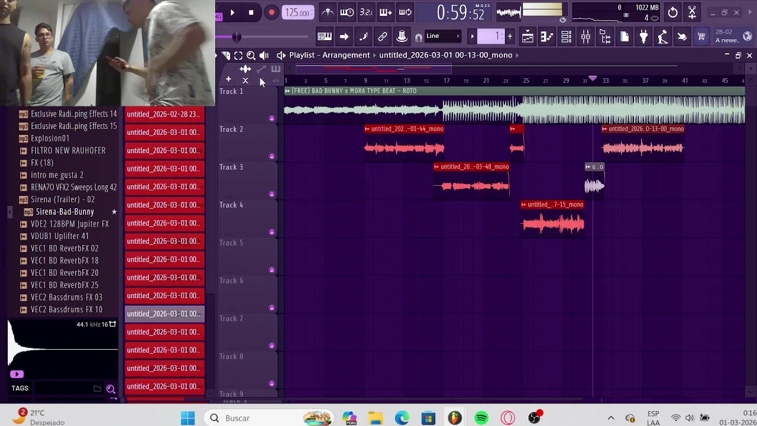
Task: Open menu of untitled_20..-03-48_mono clip
Action: (x=436, y=167)
